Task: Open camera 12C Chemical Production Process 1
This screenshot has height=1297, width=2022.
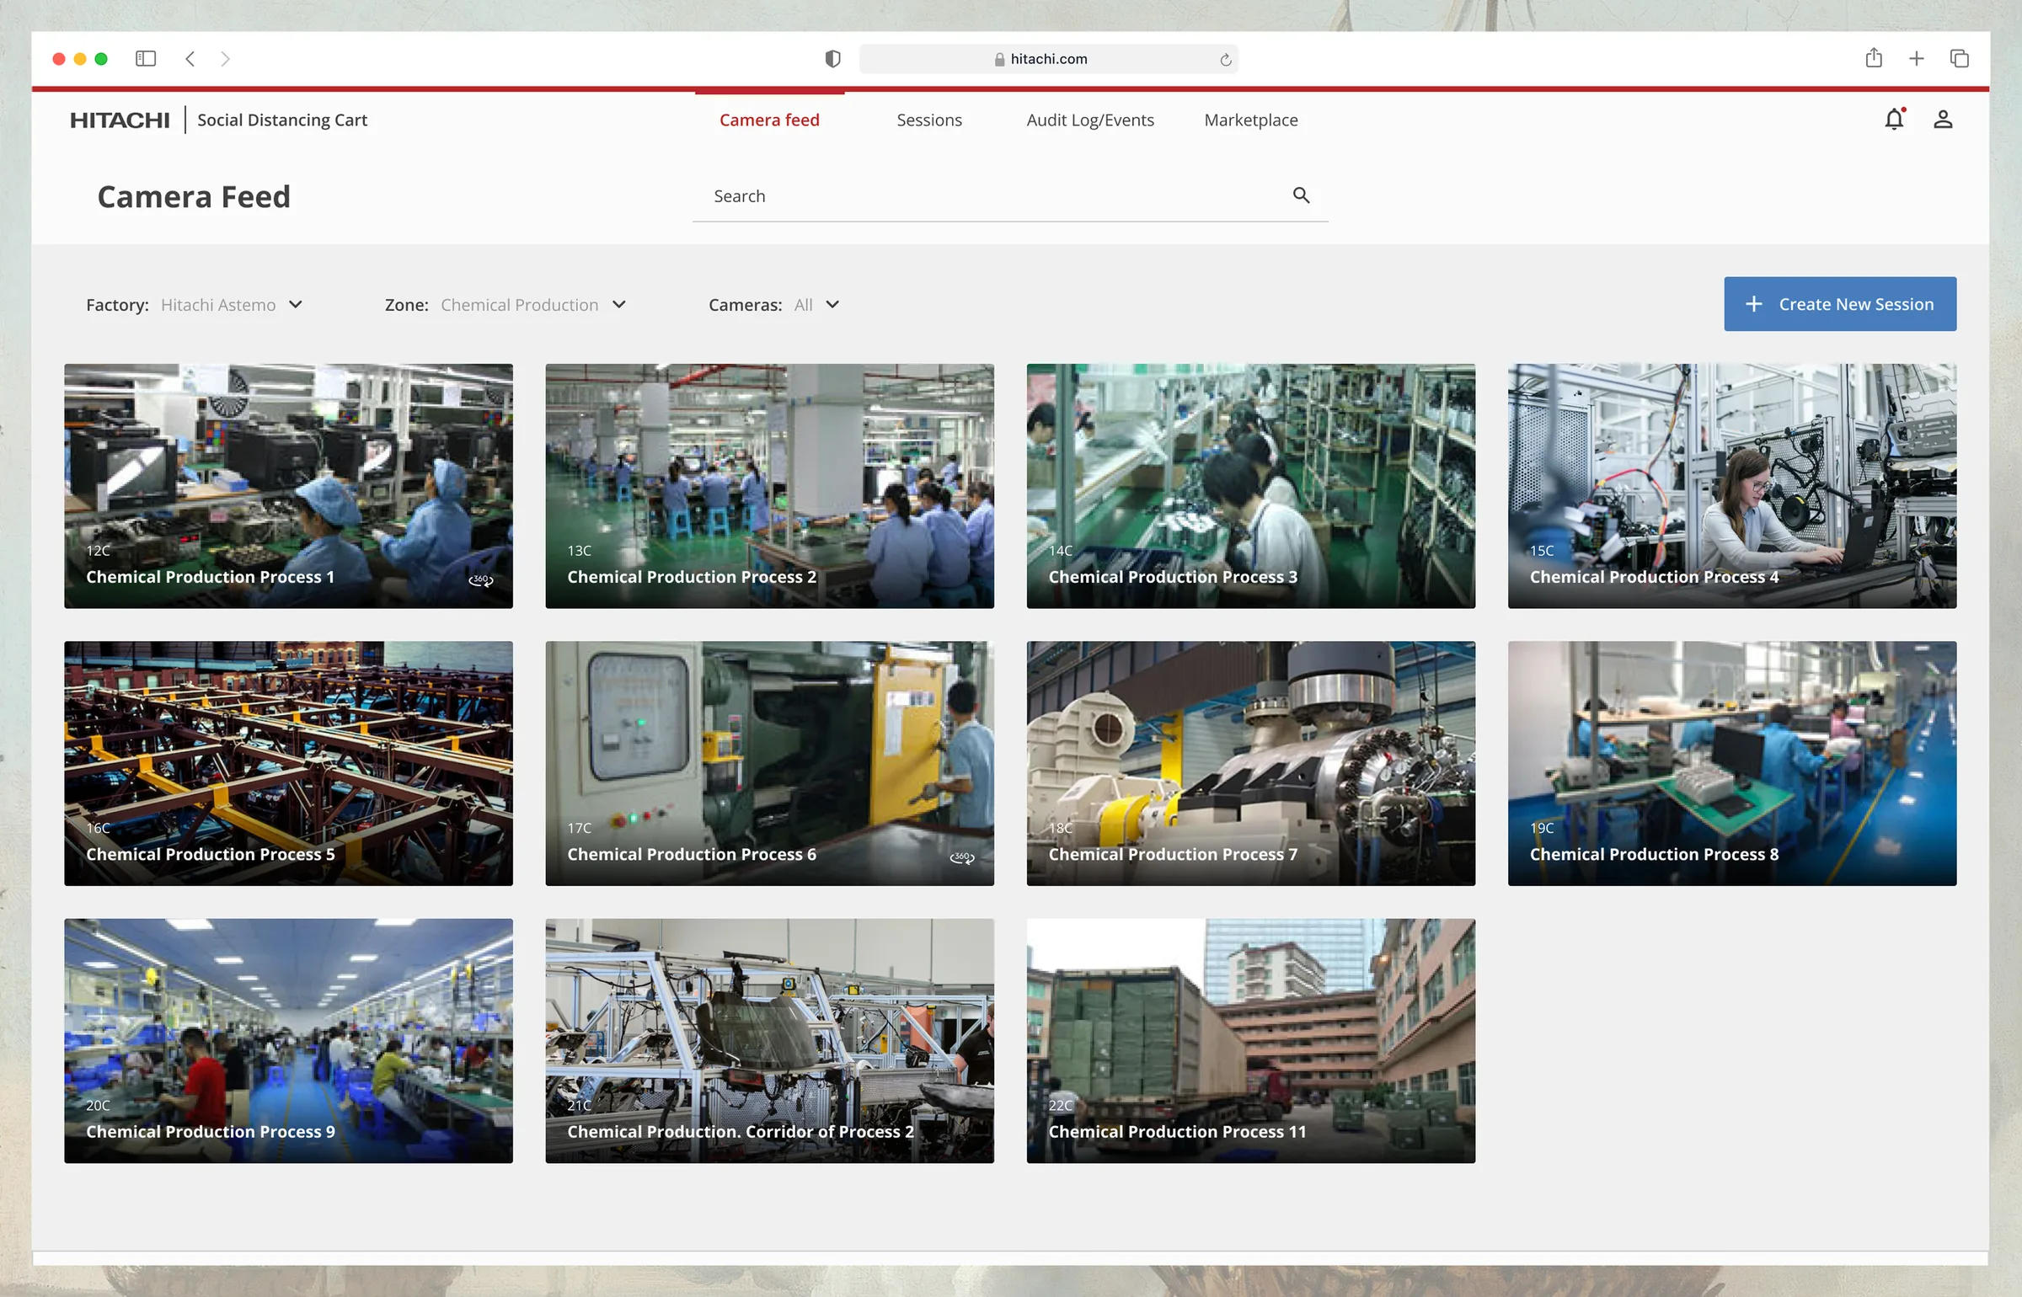Action: pyautogui.click(x=288, y=486)
